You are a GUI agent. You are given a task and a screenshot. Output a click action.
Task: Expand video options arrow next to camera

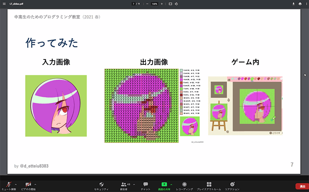[35, 184]
